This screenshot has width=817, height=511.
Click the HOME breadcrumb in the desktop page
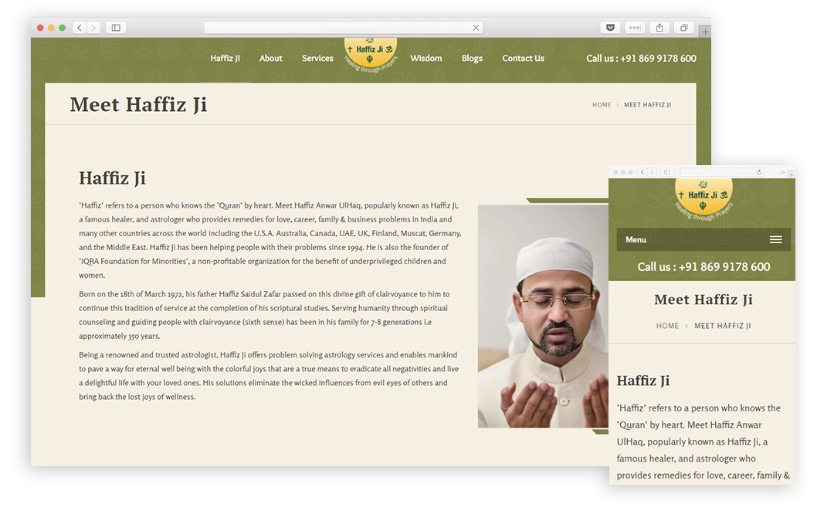tap(602, 105)
